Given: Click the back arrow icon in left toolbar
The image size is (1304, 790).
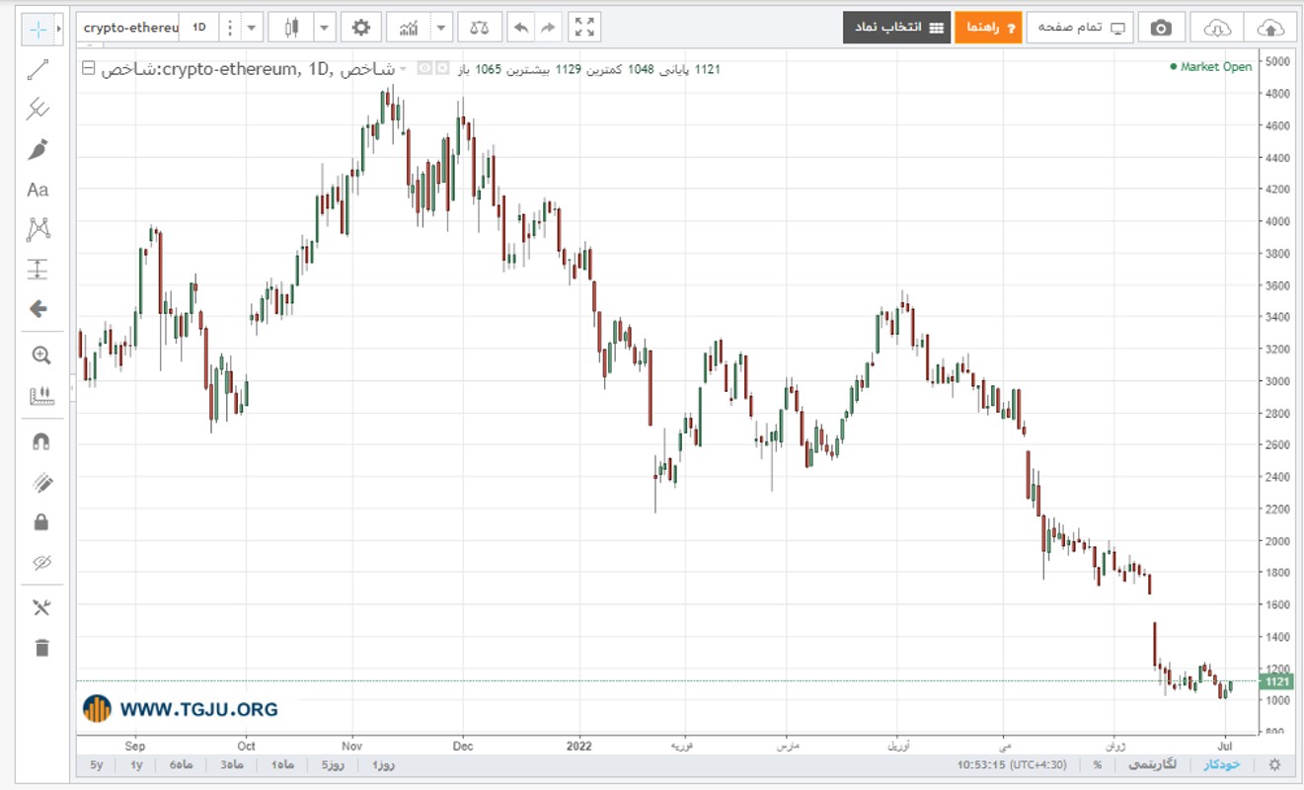Looking at the screenshot, I should (x=38, y=309).
